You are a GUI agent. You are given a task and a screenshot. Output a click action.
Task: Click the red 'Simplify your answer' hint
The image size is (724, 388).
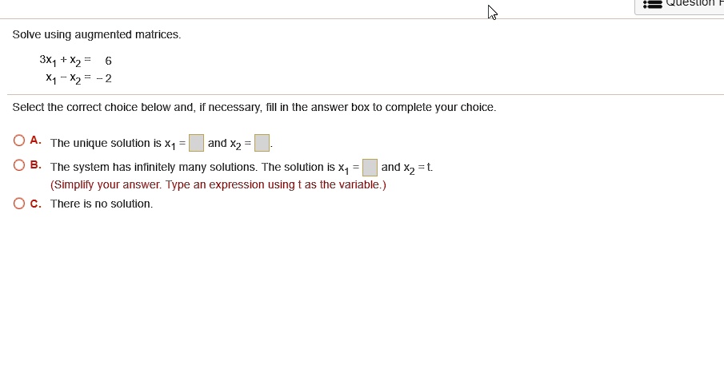(x=218, y=185)
